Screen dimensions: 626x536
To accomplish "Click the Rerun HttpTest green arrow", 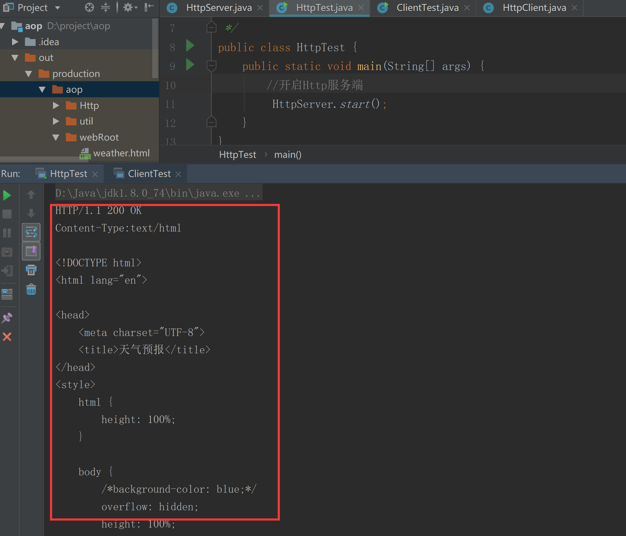I will click(x=7, y=195).
